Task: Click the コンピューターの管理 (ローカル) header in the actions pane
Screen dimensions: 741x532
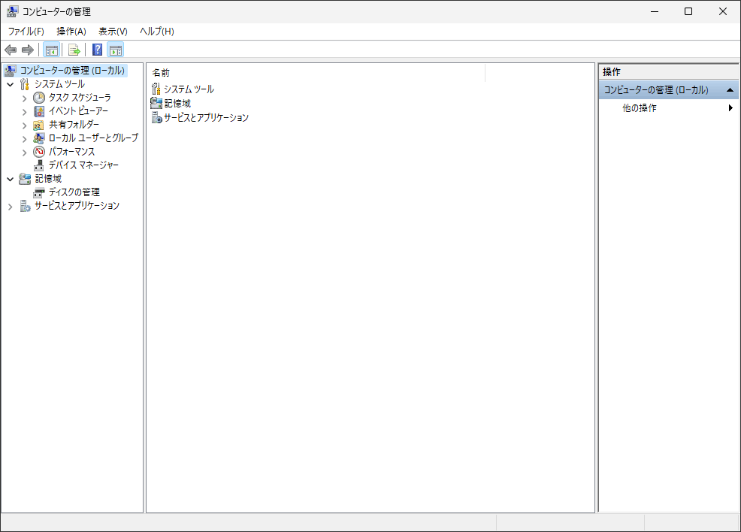Action: click(x=668, y=89)
